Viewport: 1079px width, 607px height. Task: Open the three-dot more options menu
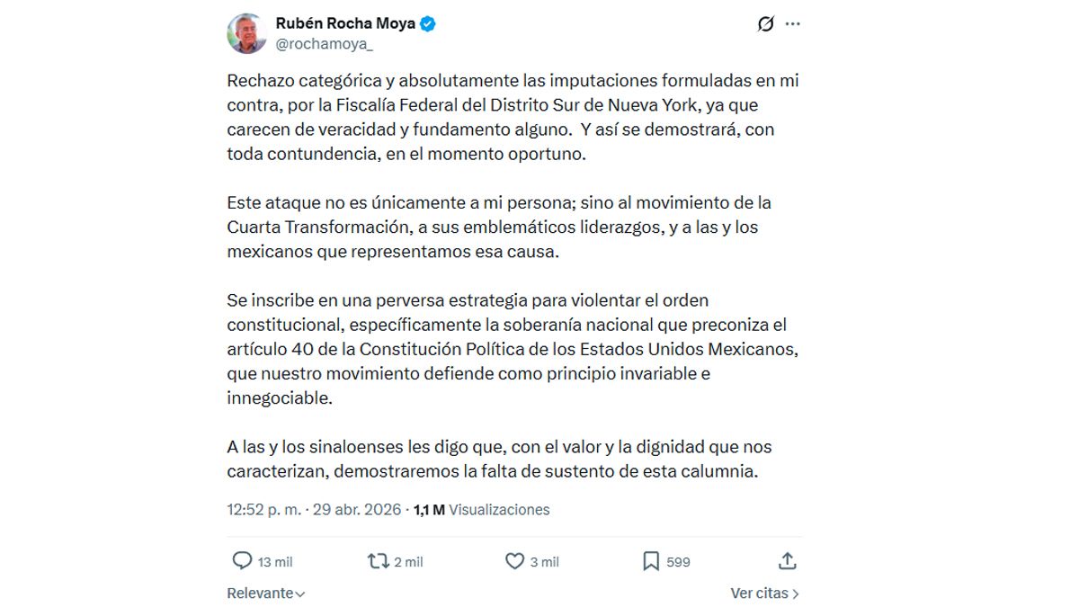792,24
